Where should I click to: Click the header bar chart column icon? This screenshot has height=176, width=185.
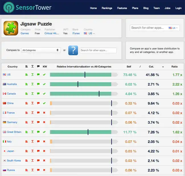[27, 67]
